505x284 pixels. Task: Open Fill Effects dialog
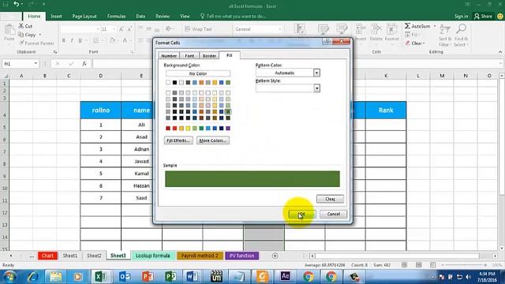[x=178, y=140]
